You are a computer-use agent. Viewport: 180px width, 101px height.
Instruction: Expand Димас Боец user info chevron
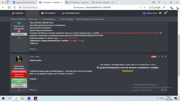click(19, 38)
